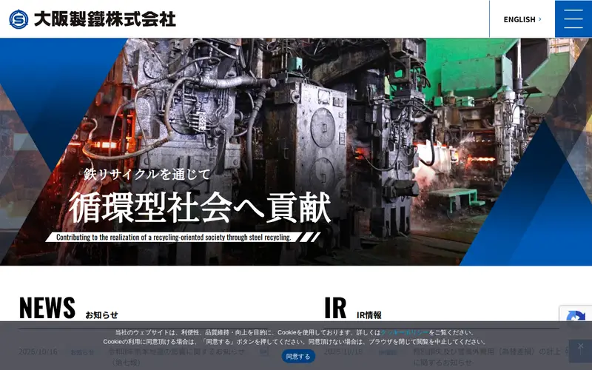
Task: Click the English recycling-oriented society tagline
Action: (x=174, y=237)
